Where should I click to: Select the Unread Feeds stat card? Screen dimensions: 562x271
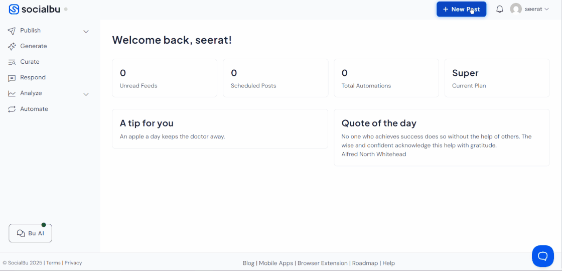click(164, 78)
